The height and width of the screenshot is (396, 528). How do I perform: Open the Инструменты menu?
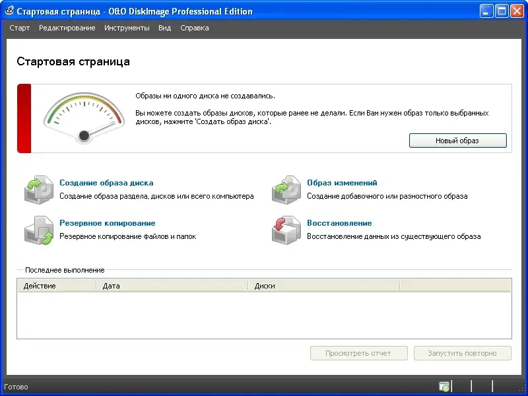pyautogui.click(x=127, y=28)
